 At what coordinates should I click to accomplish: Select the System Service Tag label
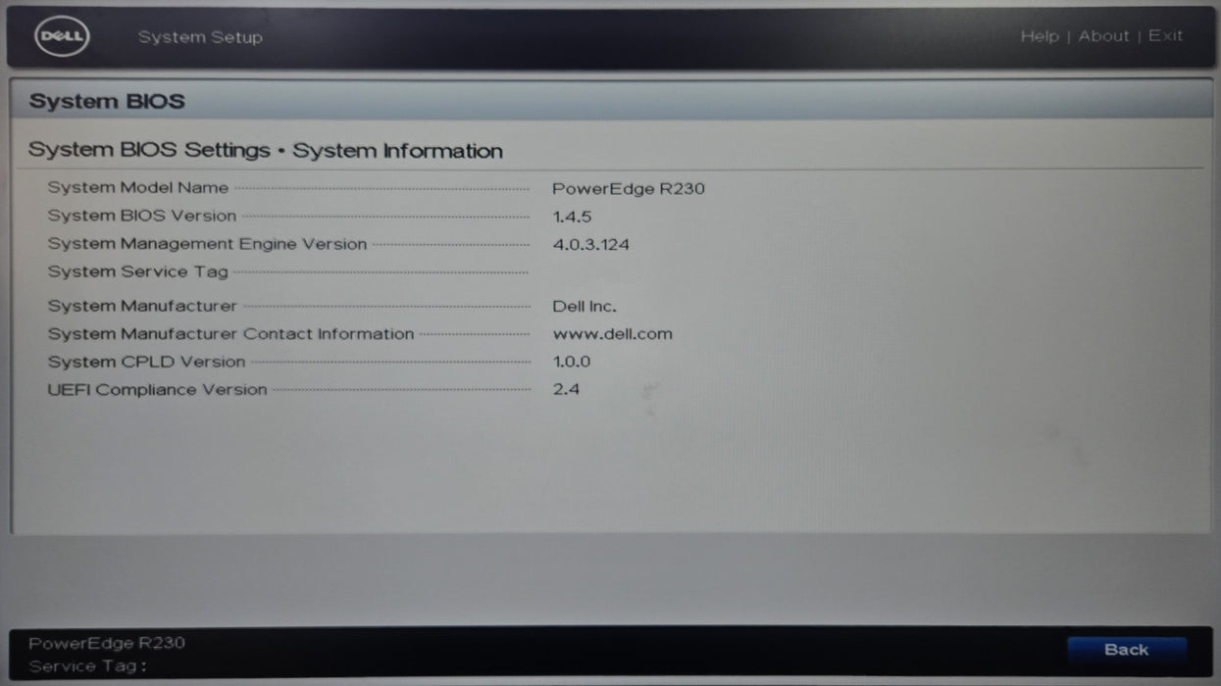[138, 271]
